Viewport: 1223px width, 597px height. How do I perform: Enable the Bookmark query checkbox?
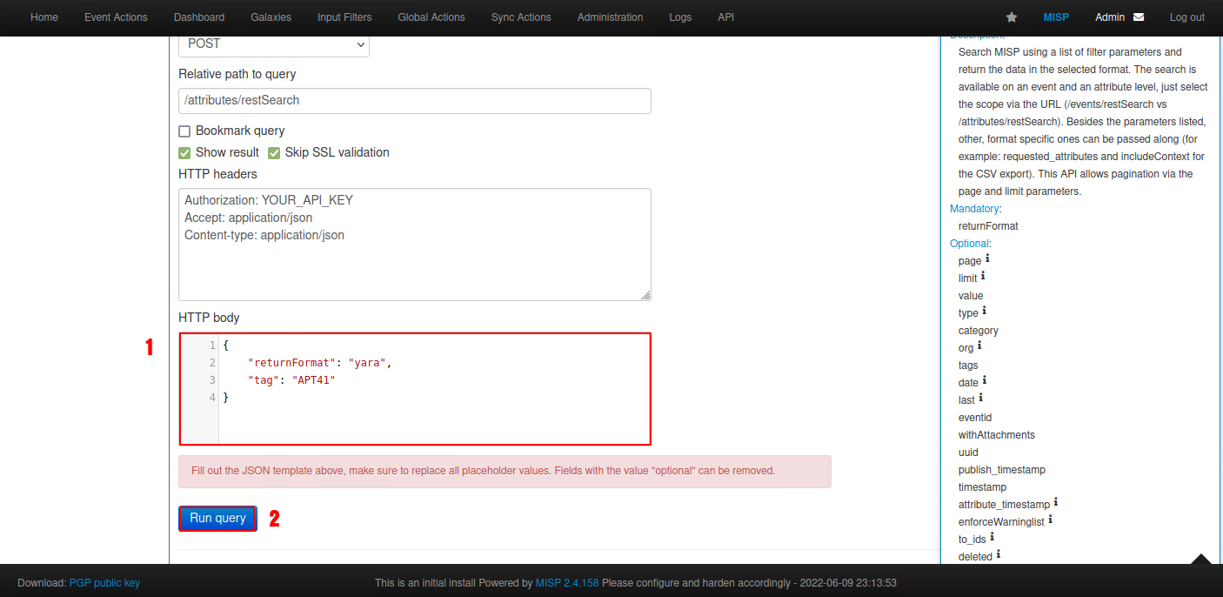pyautogui.click(x=184, y=131)
